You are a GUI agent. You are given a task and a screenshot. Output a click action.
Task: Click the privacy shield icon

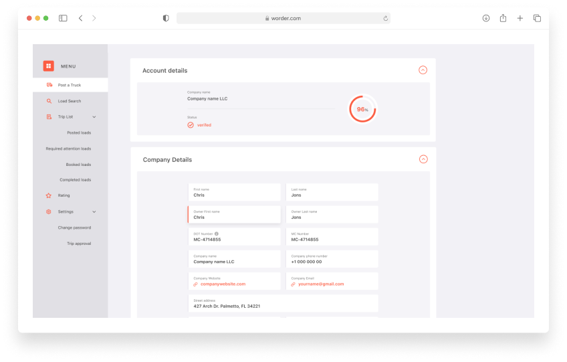coord(166,18)
